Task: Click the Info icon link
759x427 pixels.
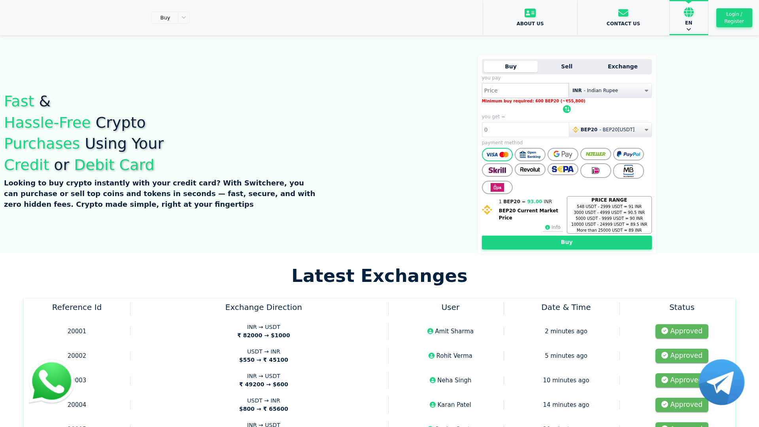Action: pos(553,227)
